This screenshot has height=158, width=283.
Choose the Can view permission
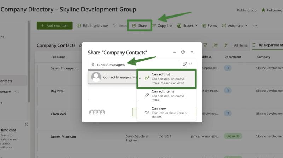166,112
